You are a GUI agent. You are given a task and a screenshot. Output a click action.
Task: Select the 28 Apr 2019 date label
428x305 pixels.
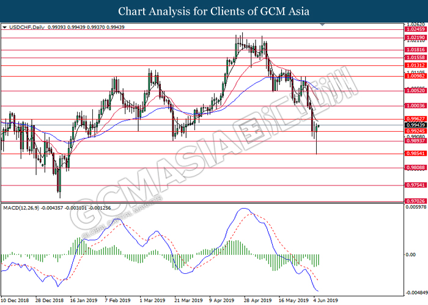point(258,300)
